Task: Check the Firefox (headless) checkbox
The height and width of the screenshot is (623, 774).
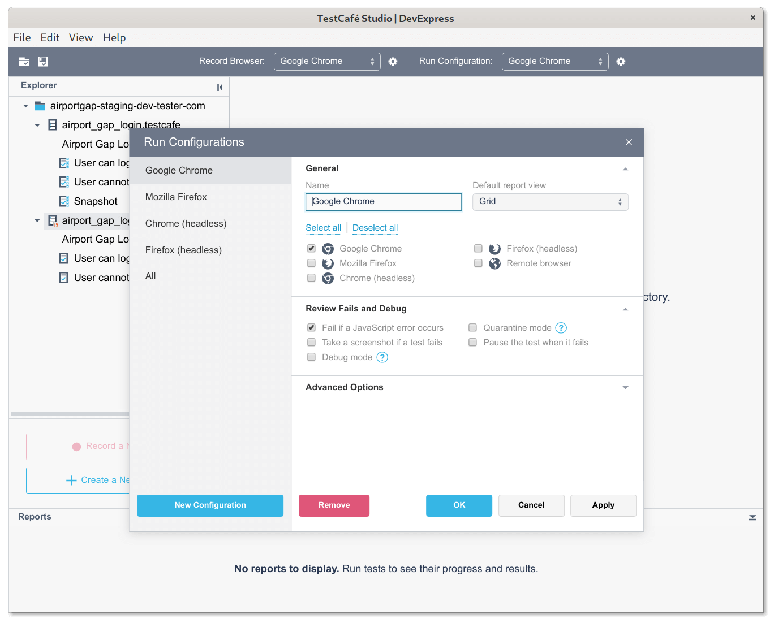Action: tap(478, 249)
